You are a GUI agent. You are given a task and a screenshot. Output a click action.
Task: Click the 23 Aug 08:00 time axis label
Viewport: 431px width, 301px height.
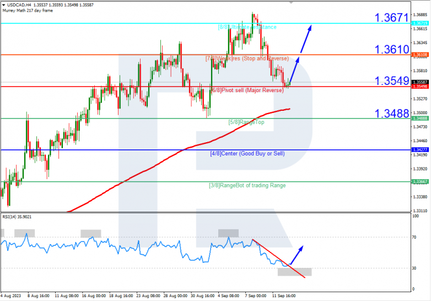(148, 296)
